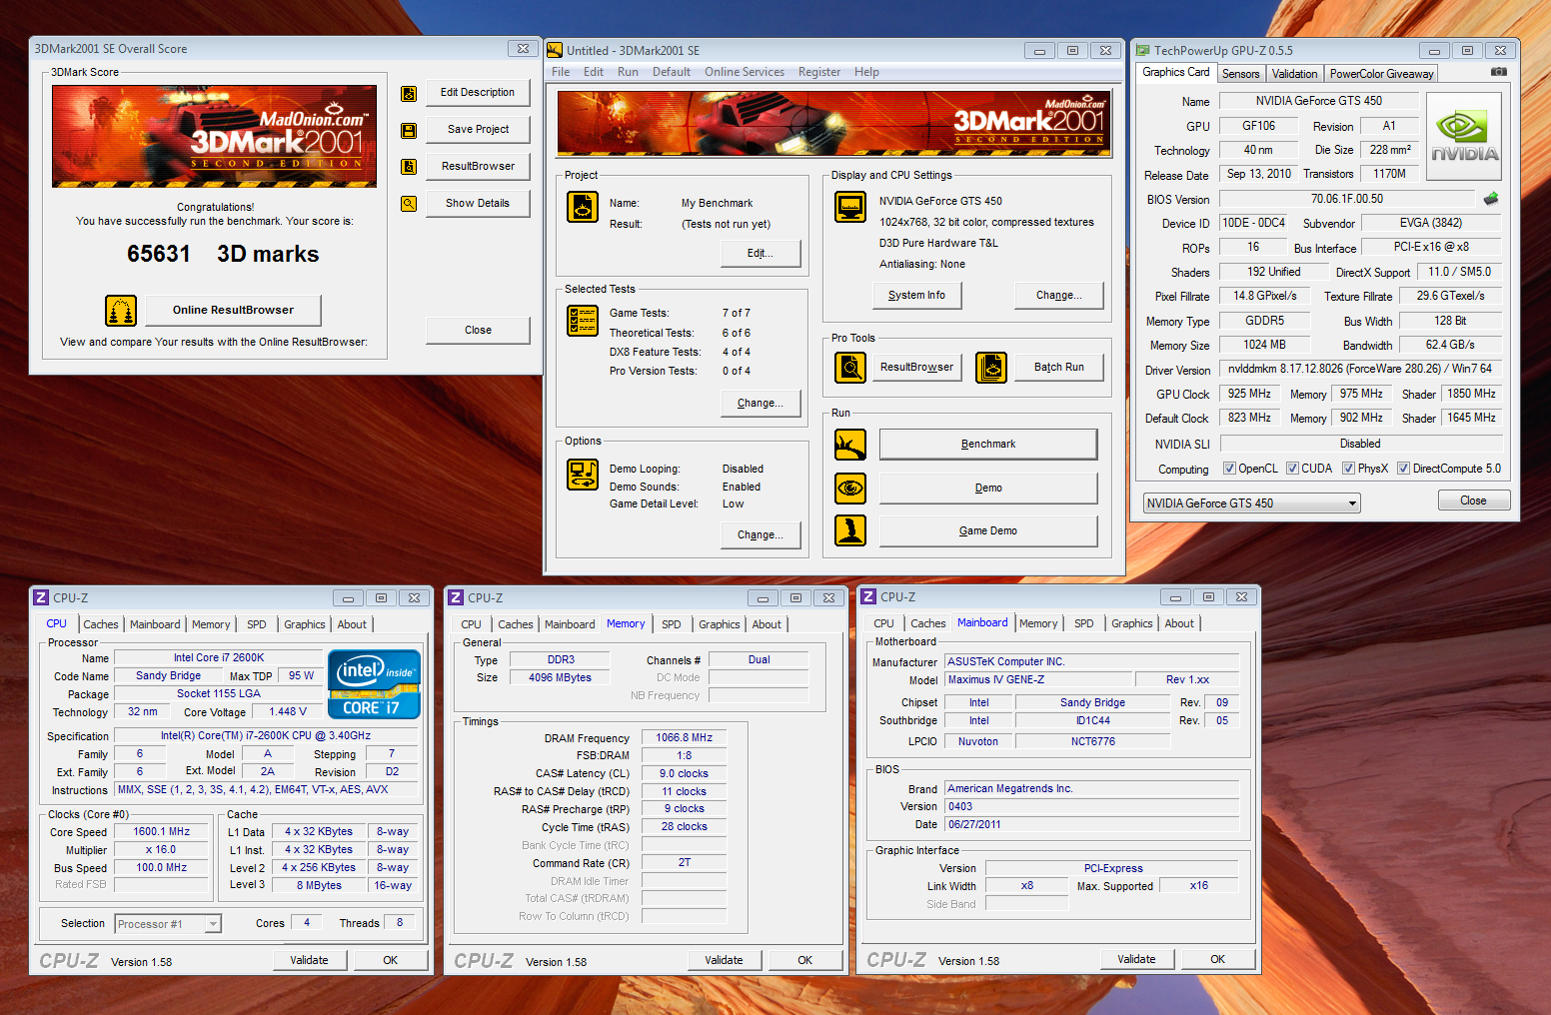Open the Online Services menu
Viewport: 1551px width, 1015px height.
click(745, 72)
